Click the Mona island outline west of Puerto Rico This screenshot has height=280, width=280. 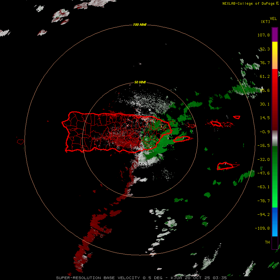(x=21, y=142)
